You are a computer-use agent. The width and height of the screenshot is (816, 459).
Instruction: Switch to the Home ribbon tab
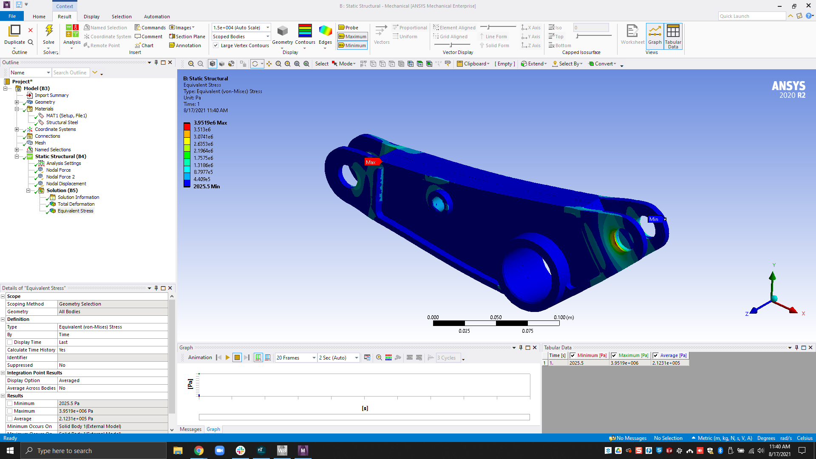click(x=39, y=17)
